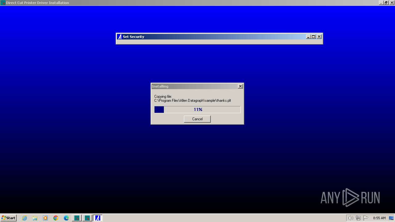Close the Set Security window
395x222 pixels.
point(319,37)
